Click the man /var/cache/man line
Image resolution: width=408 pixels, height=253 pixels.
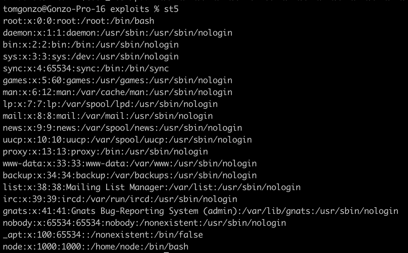pos(118,92)
